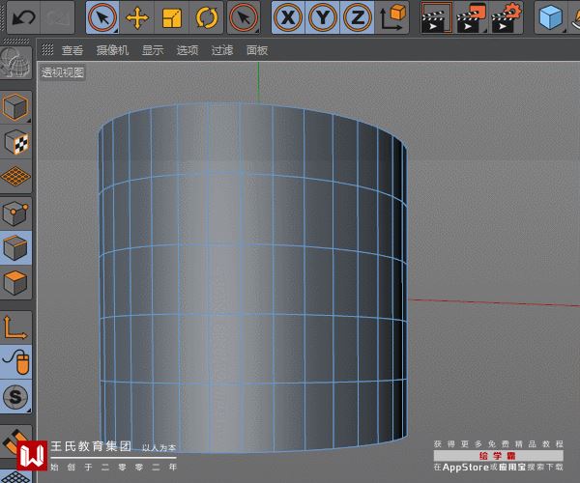Expand Cube primitive flyout arrow
Screen dimensions: 580x483
[x=565, y=31]
